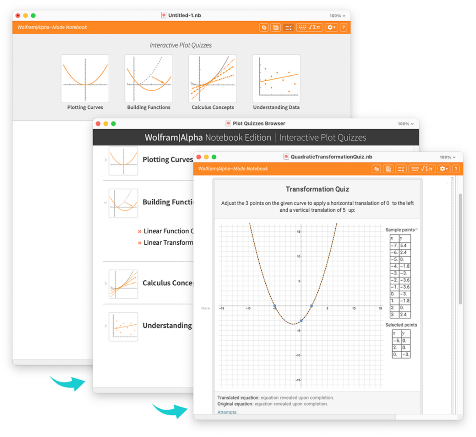Click the question mark help icon in QuadraticTransformationQuiz window
Screen dimensions: 476x437
pos(456,169)
